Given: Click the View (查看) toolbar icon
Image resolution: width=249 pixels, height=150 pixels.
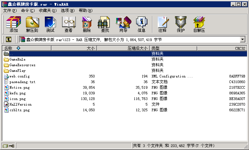Looking at the screenshot, I should pos(68,24).
